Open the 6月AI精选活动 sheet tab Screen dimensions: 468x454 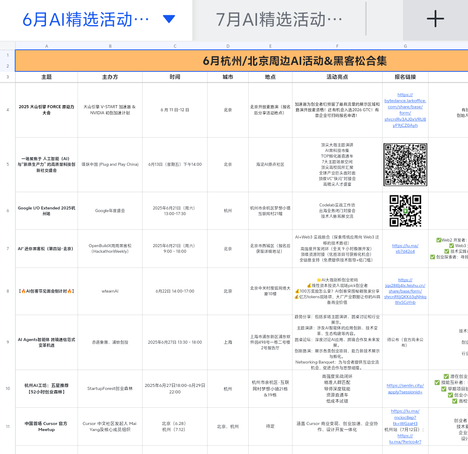coord(85,19)
